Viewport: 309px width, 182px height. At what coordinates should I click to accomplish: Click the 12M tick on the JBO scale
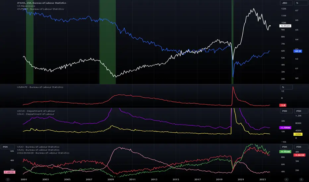coord(284,9)
